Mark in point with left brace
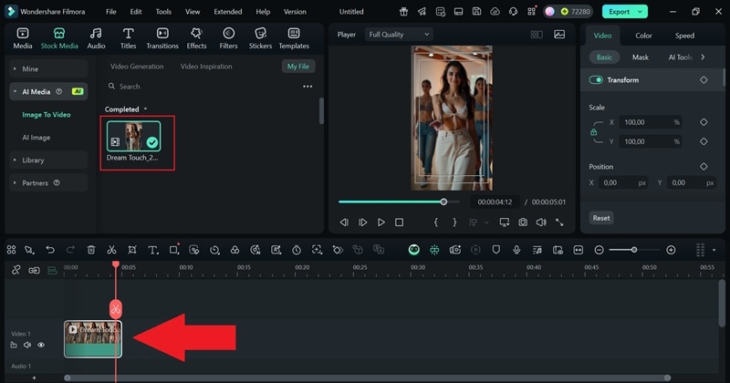Image resolution: width=730 pixels, height=383 pixels. click(436, 223)
